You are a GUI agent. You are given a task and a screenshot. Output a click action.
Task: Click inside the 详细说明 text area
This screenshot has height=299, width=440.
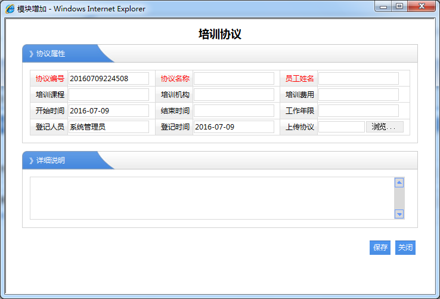(212, 198)
